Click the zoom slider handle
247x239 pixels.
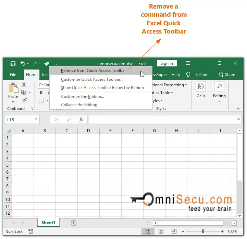point(203,231)
